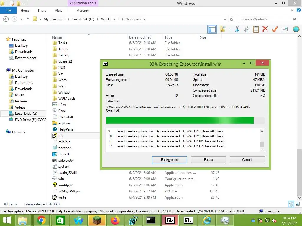Select Local Disk (C:) in navigation pane
The width and height of the screenshot is (302, 226).
click(26, 113)
